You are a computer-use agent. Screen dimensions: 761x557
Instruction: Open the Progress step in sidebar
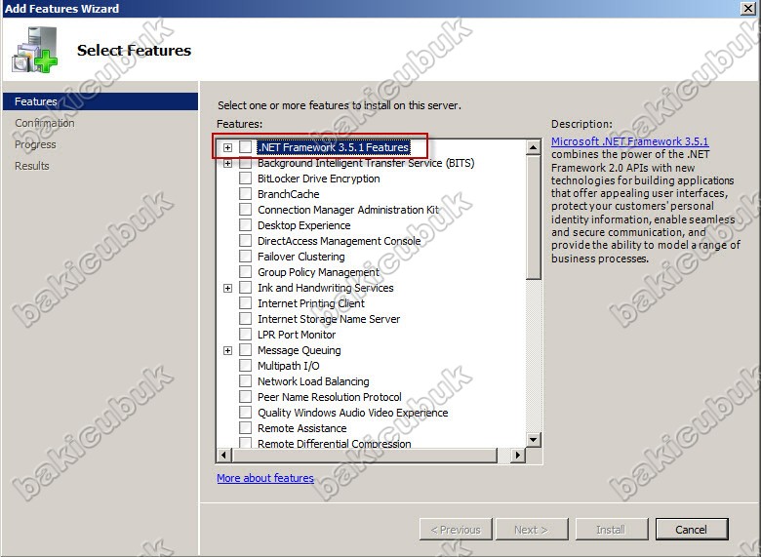35,144
